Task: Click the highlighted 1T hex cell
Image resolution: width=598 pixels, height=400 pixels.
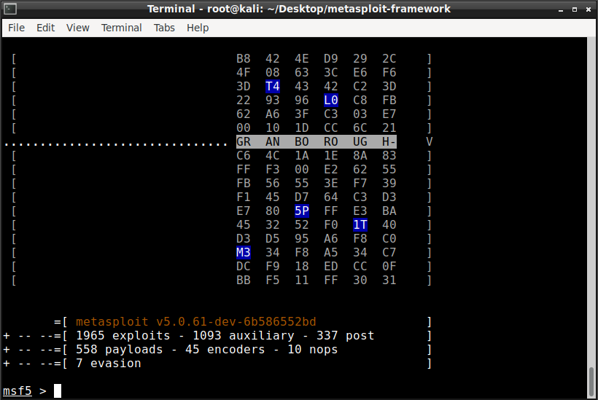Action: point(360,224)
